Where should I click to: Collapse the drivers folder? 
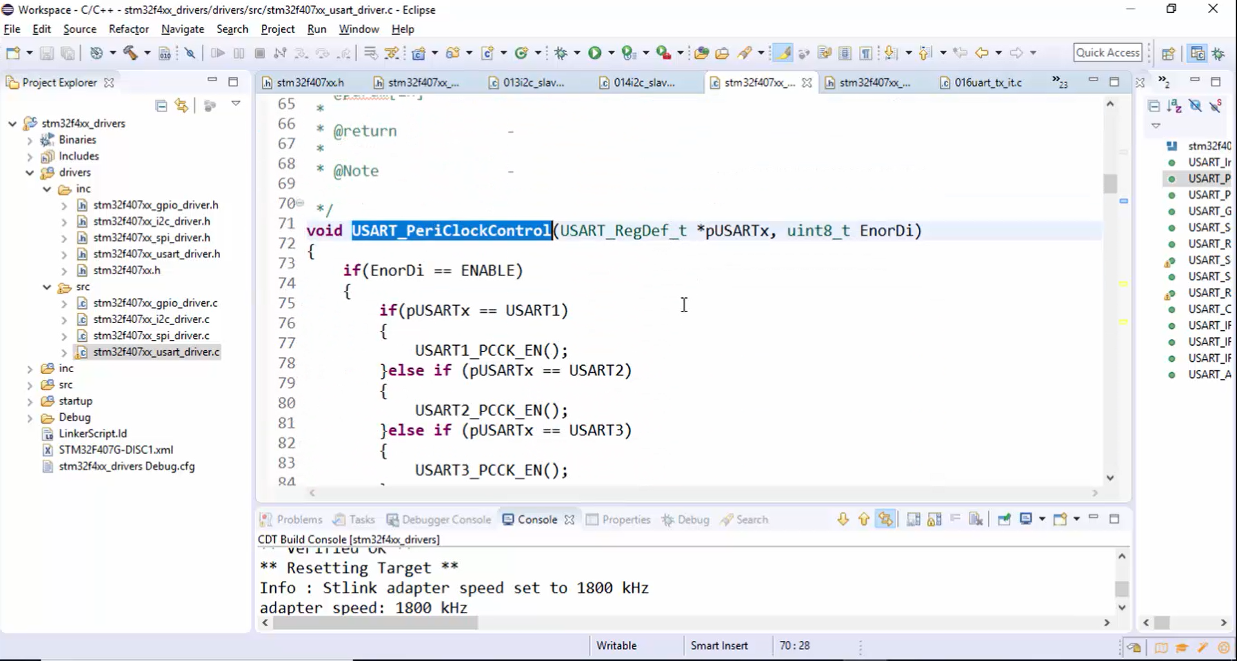pyautogui.click(x=30, y=173)
